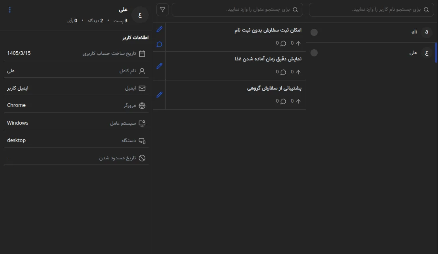The height and width of the screenshot is (254, 438).
Task: Click monitor icon beside 'سیستم عامل'
Action: tap(142, 123)
